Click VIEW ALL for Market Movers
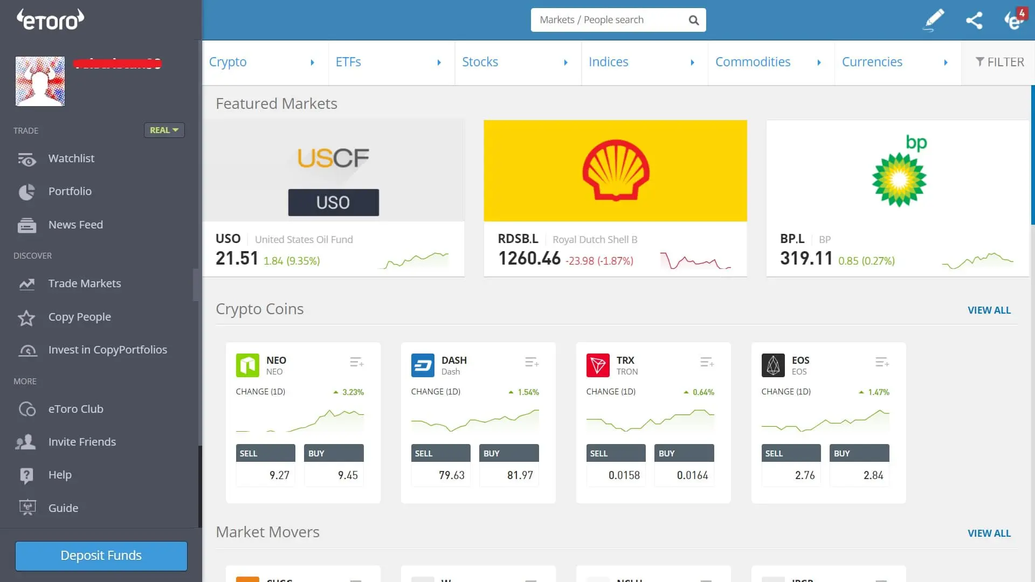1035x582 pixels. (989, 533)
